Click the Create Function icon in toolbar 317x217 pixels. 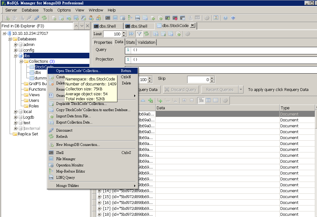tap(83, 18)
